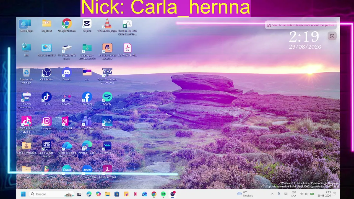The height and width of the screenshot is (199, 354).
Task: Launch Adobe Acrobat desktop shortcut
Action: (x=107, y=172)
